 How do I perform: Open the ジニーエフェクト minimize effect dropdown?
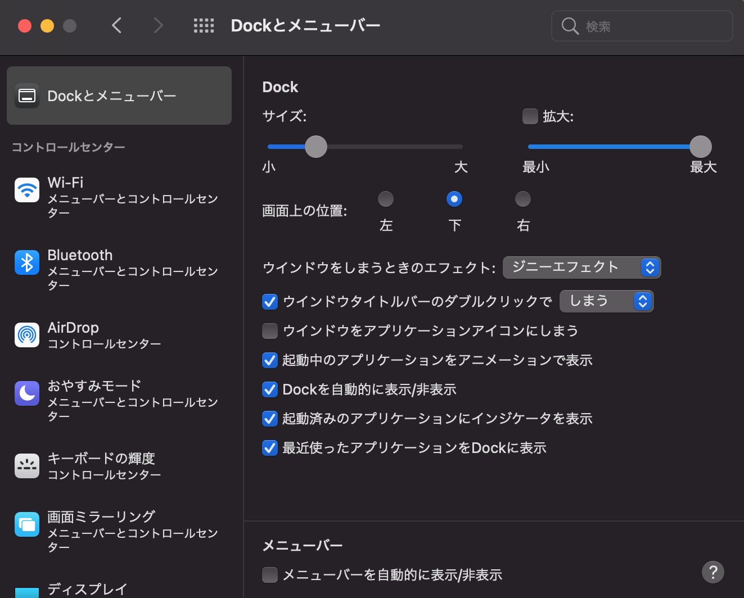[581, 268]
